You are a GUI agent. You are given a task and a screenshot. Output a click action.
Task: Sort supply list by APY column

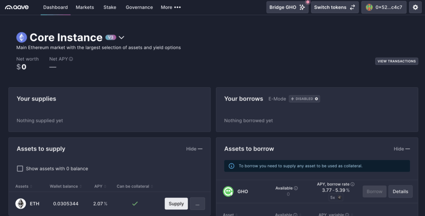pos(100,186)
